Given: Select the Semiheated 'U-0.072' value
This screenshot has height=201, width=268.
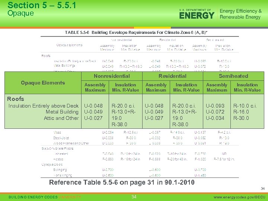Looking at the screenshot, I should [x=215, y=112].
